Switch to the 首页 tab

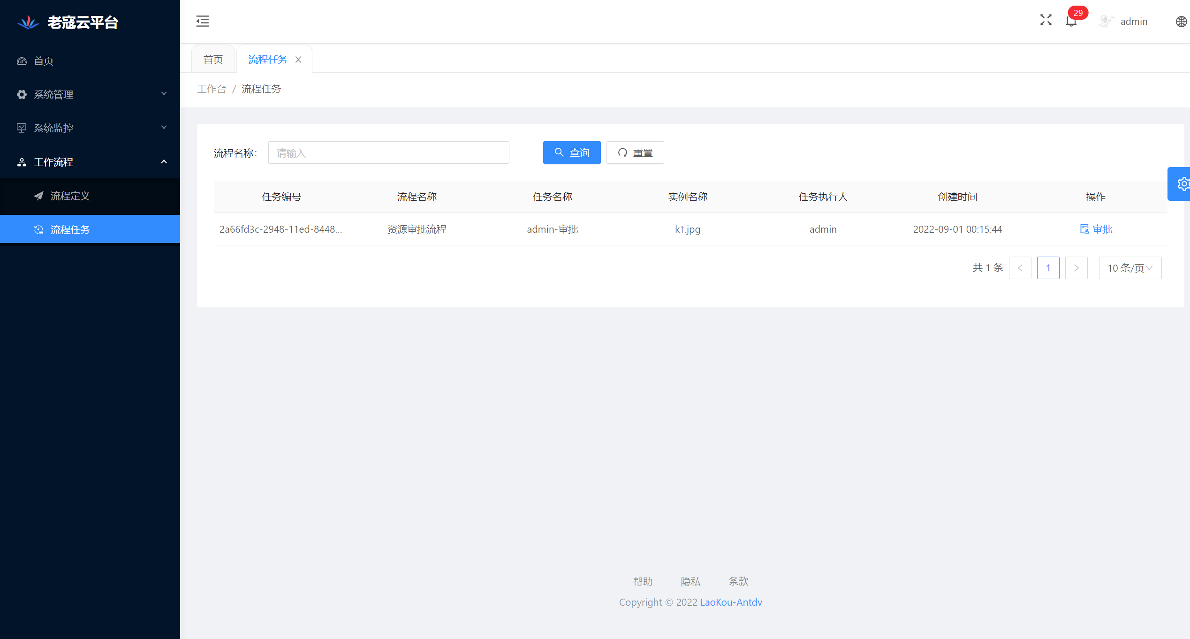click(x=213, y=60)
